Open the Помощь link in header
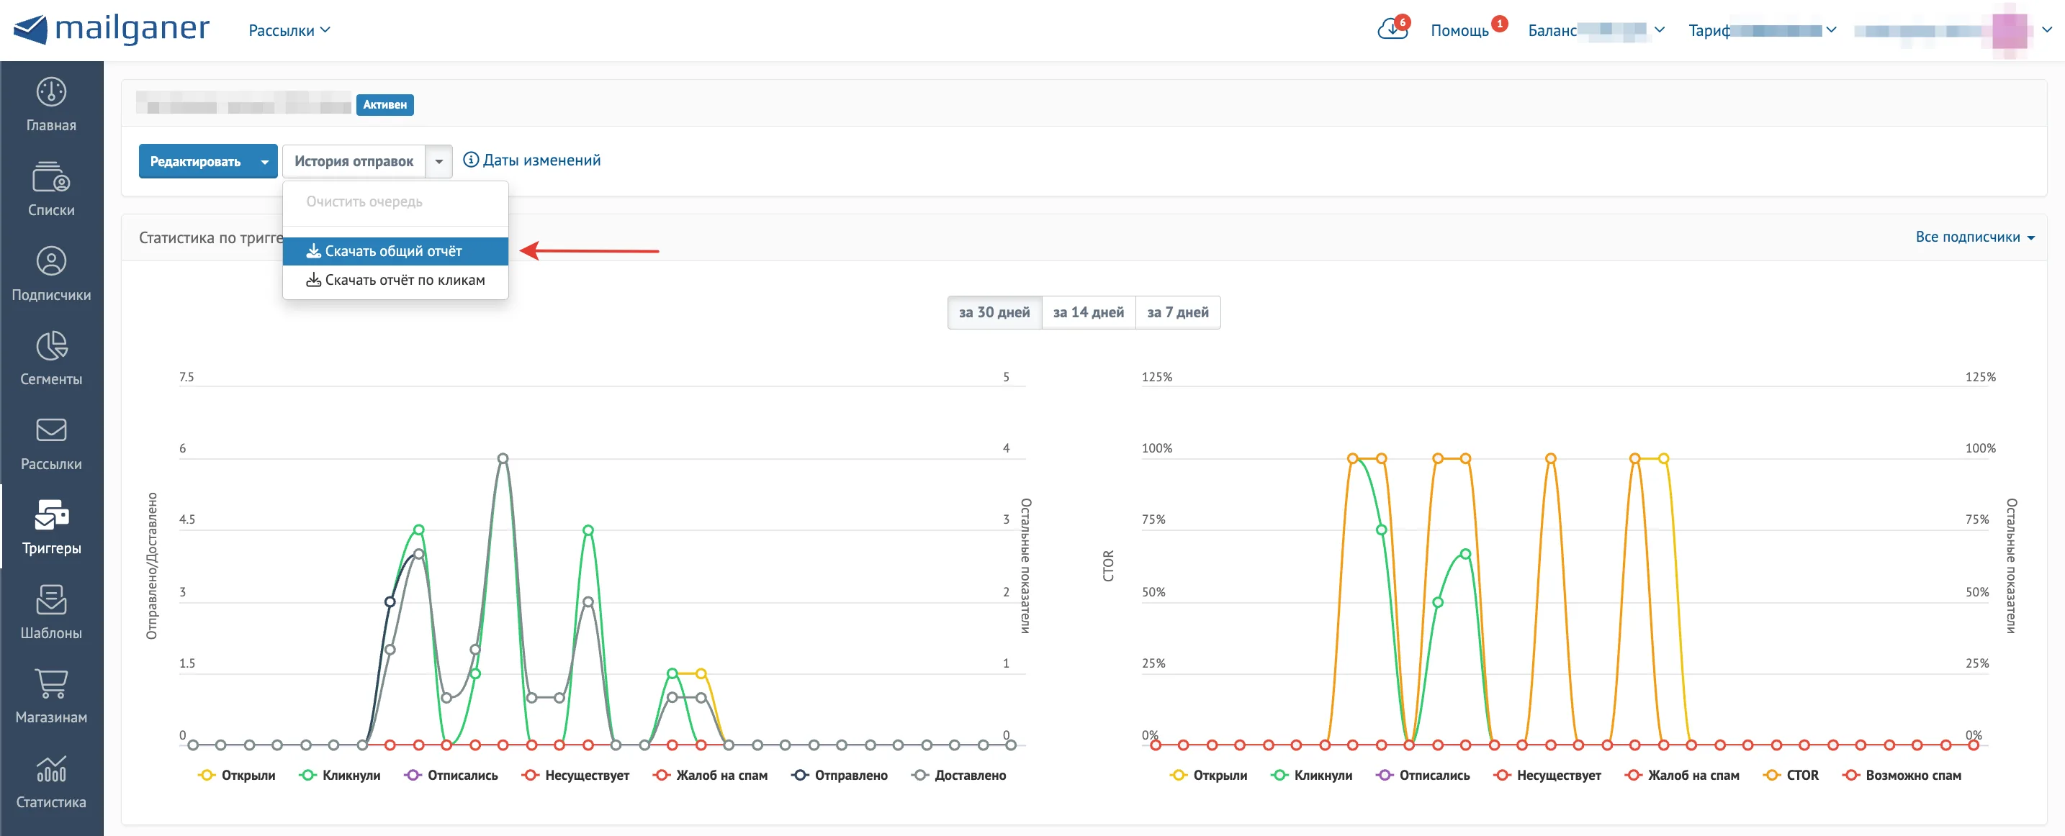The height and width of the screenshot is (836, 2065). [1459, 30]
